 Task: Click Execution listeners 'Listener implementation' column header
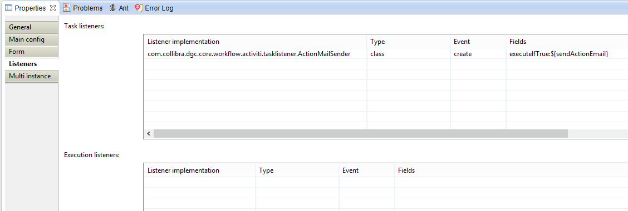(199, 170)
